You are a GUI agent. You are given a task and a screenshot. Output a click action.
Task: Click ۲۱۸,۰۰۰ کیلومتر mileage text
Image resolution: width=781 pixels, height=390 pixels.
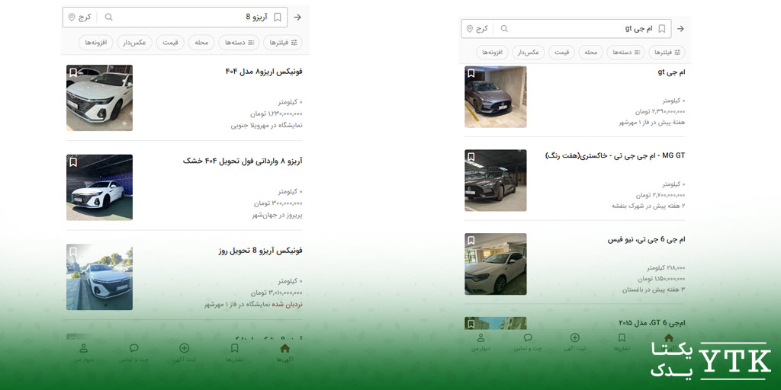[x=666, y=268]
